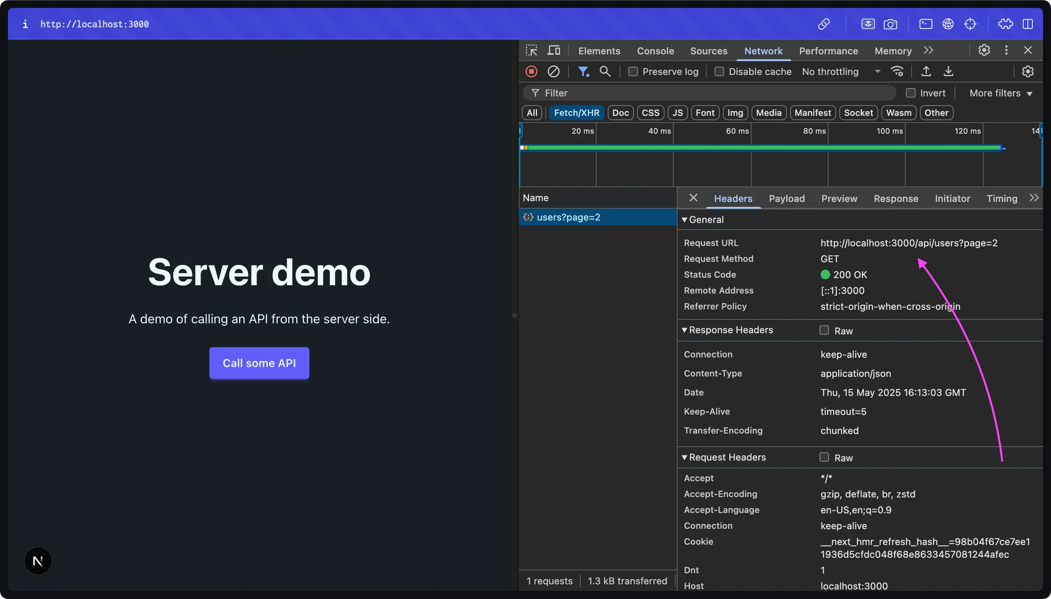
Task: Close the request details pane
Action: 694,198
